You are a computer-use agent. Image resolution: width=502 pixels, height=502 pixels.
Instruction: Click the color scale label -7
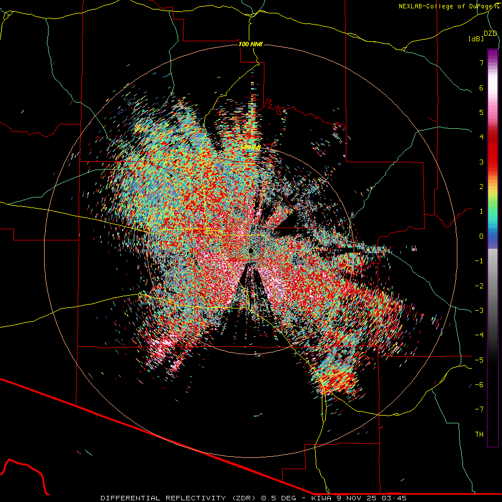[479, 409]
